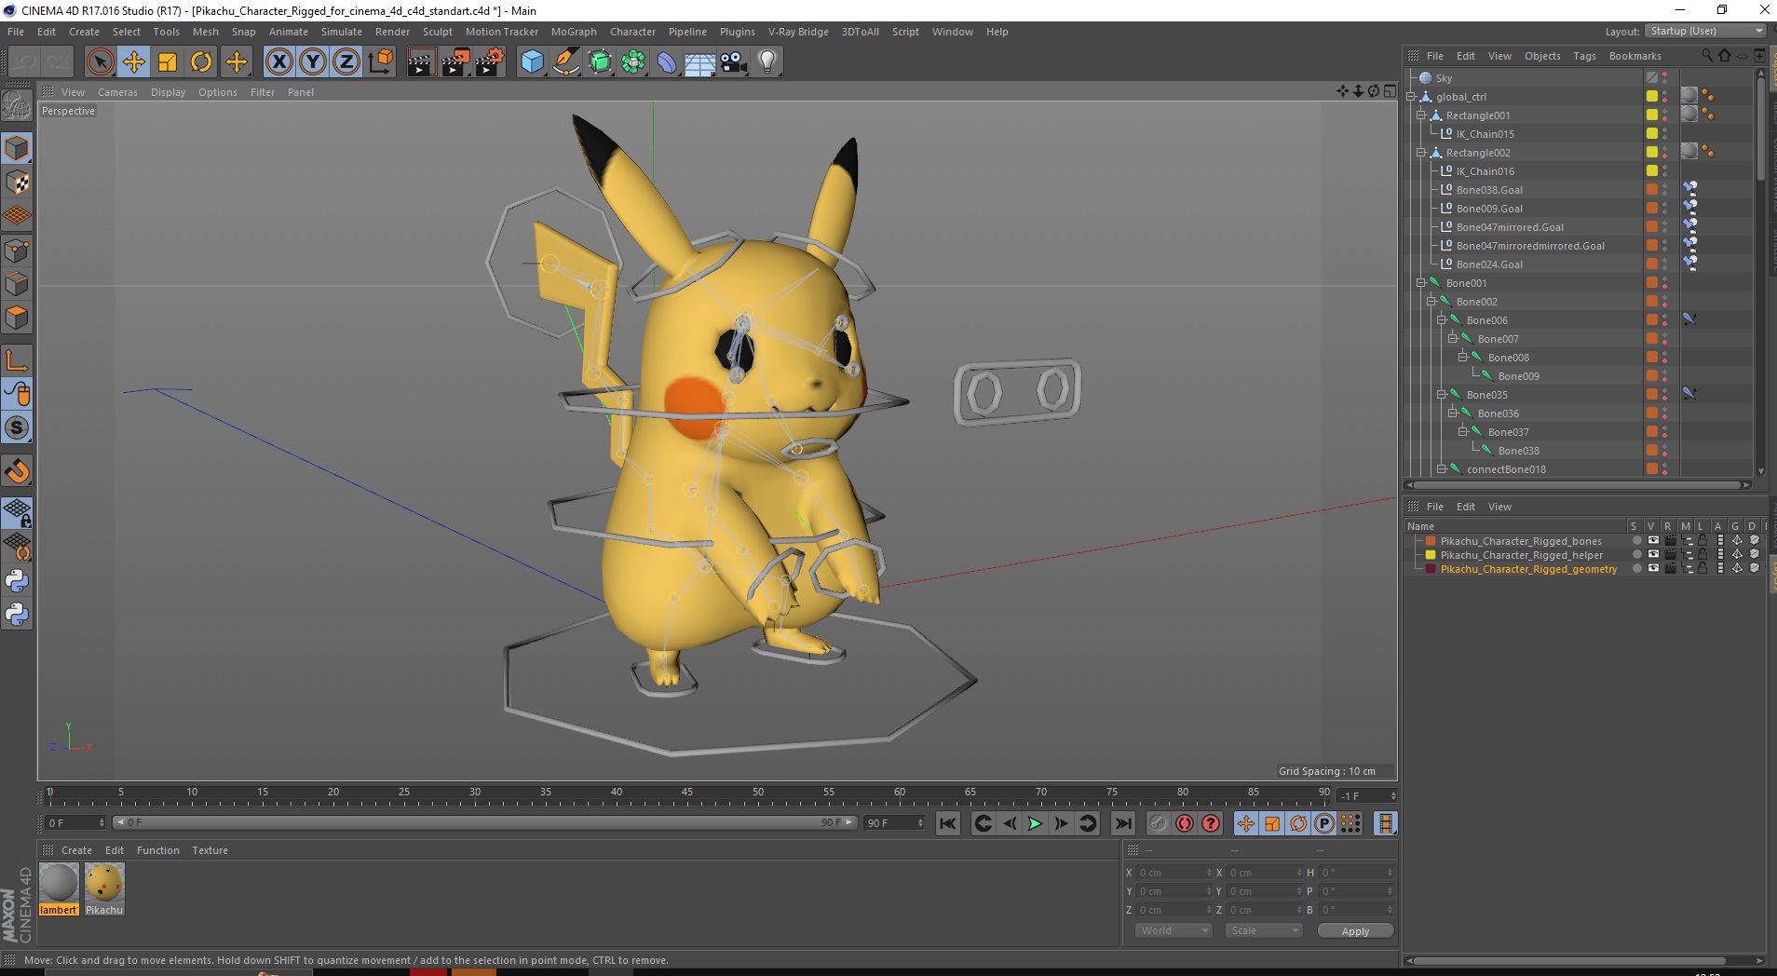This screenshot has height=976, width=1777.
Task: Collapse the Bone035 node
Action: coord(1442,395)
